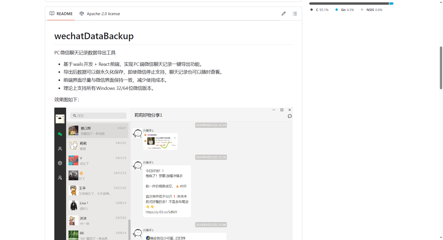Click 小猪手1 avatar above 今日好货 message
Image resolution: width=443 pixels, height=240 pixels.
(x=137, y=165)
